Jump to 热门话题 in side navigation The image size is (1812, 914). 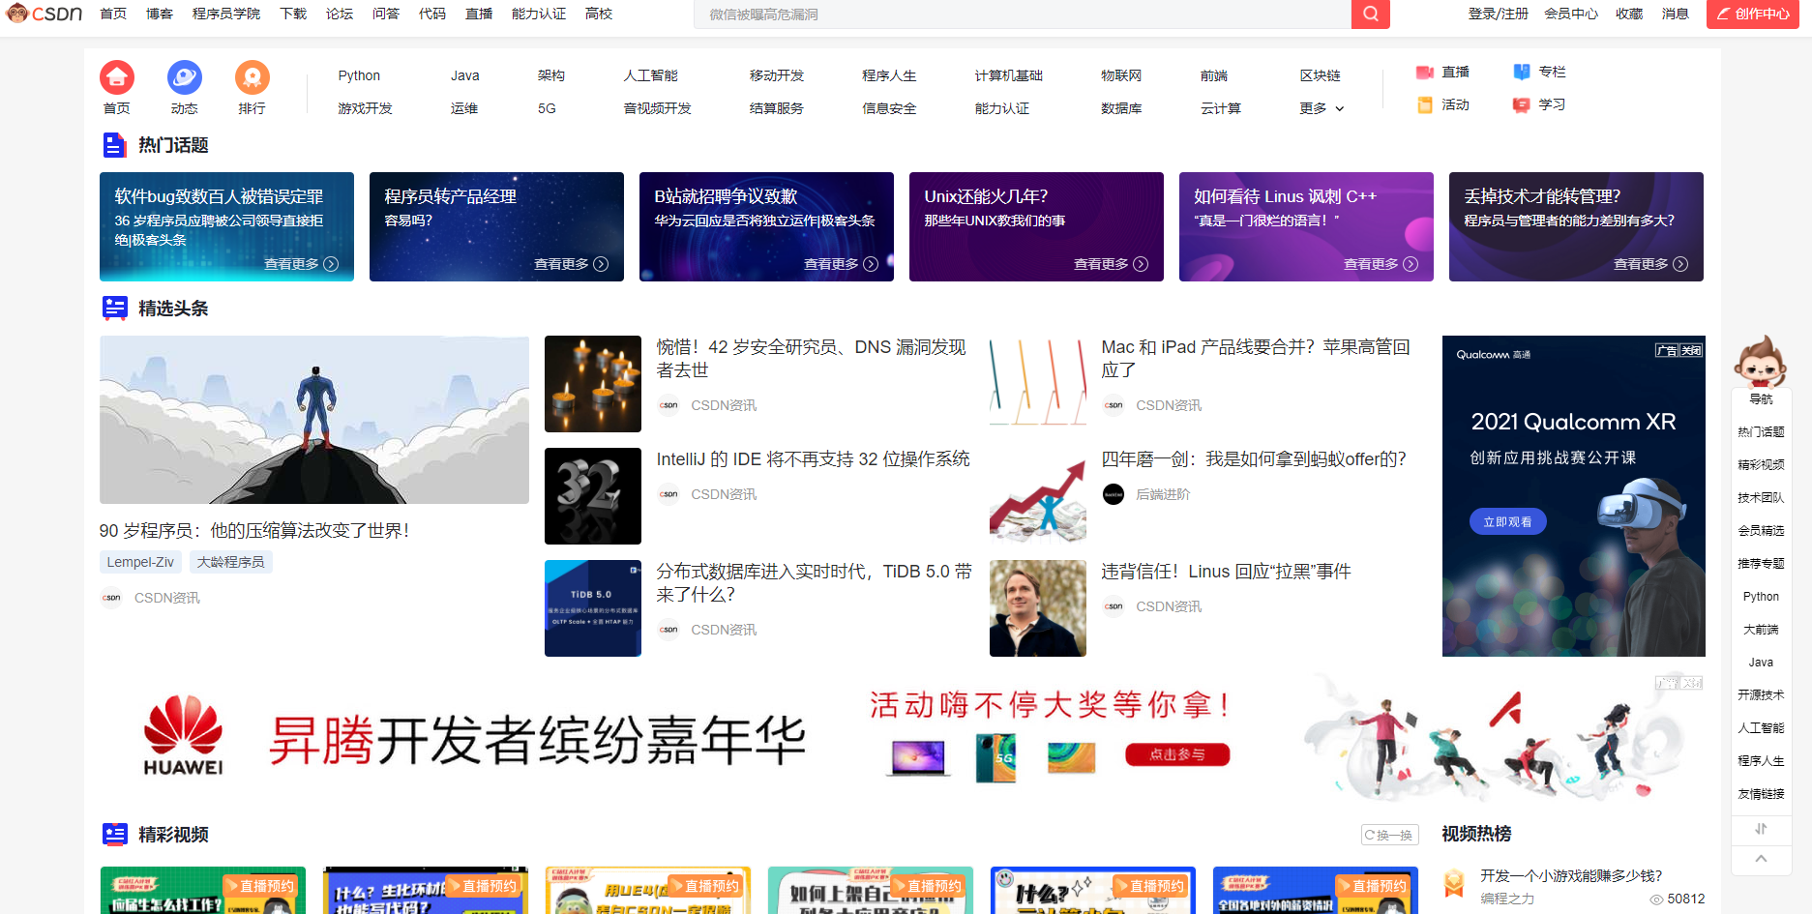[1761, 432]
